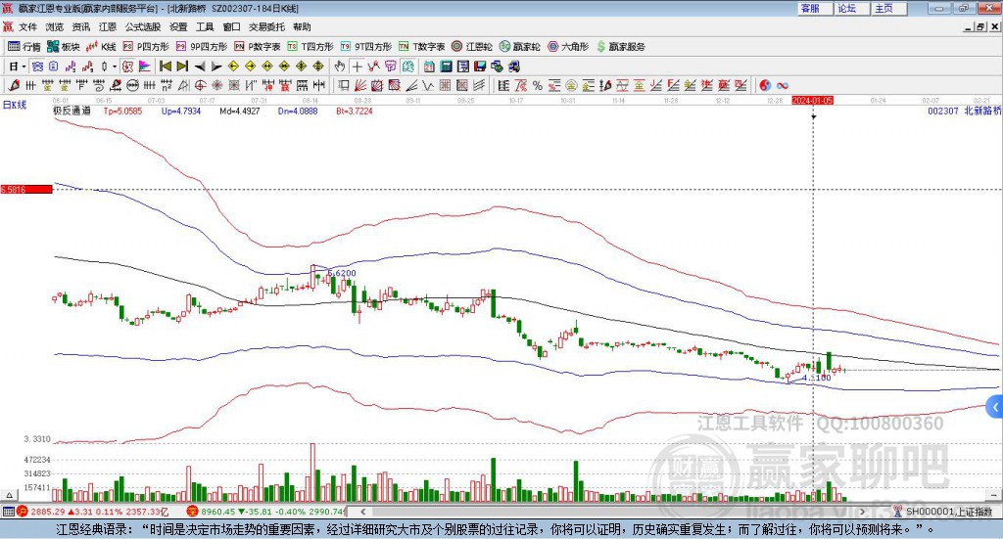
Task: Click the 主页 homepage button
Action: (889, 8)
